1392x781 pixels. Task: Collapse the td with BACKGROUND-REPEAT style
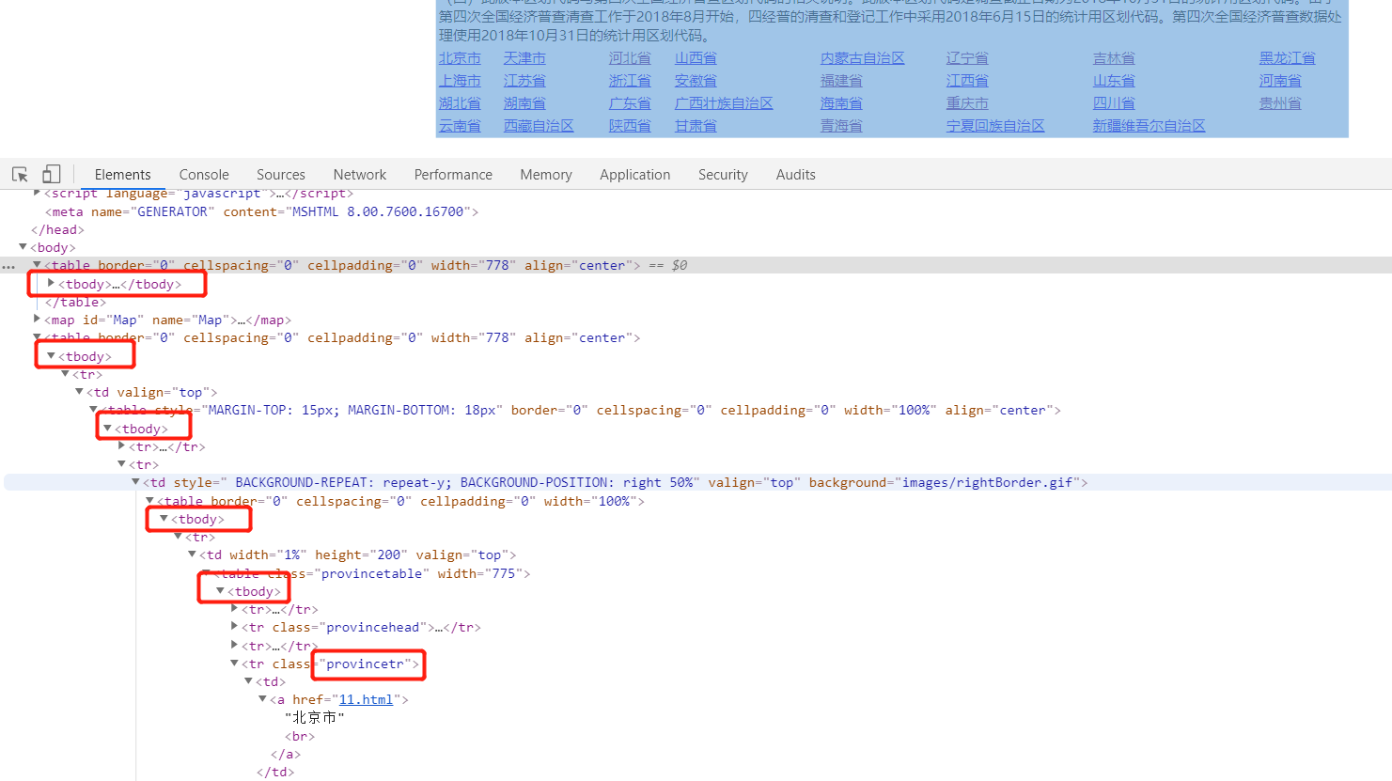point(135,482)
